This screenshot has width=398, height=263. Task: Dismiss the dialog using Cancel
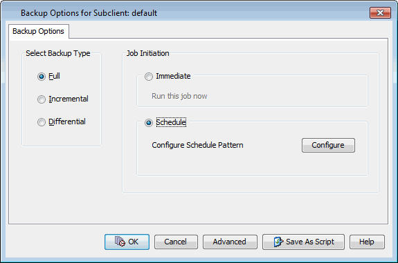tap(176, 242)
